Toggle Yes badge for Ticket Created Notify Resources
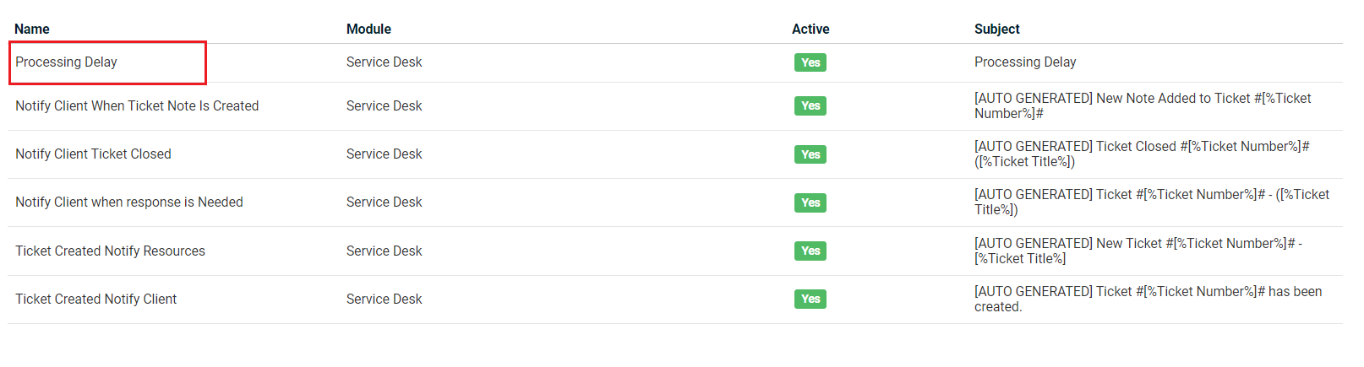1364x367 pixels. 810,251
